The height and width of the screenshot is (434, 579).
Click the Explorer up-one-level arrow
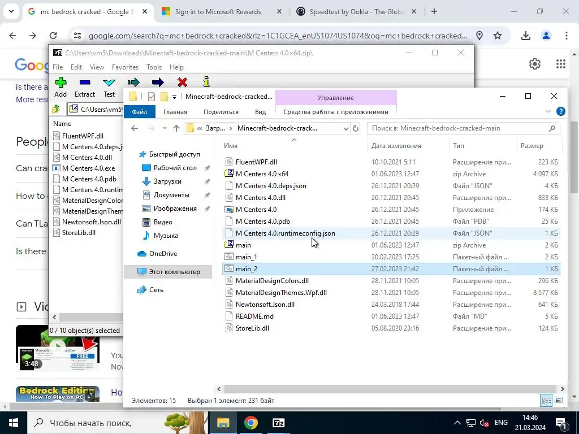[176, 128]
